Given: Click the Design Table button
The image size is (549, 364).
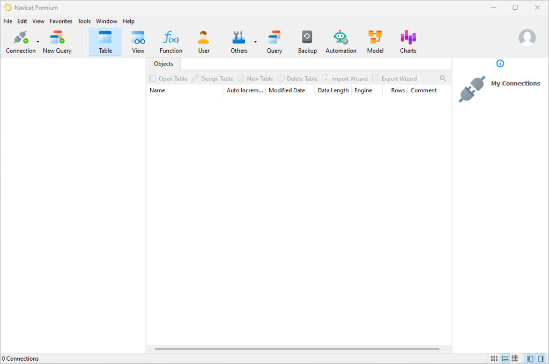Looking at the screenshot, I should point(212,78).
